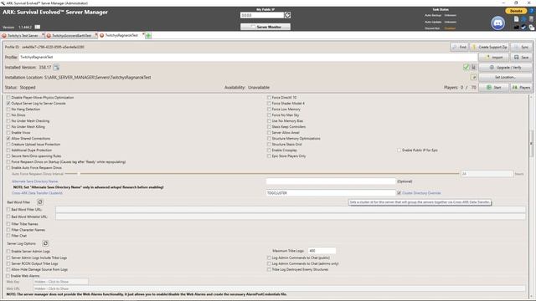Save the server profile
The height and width of the screenshot is (301, 536).
tap(521, 57)
